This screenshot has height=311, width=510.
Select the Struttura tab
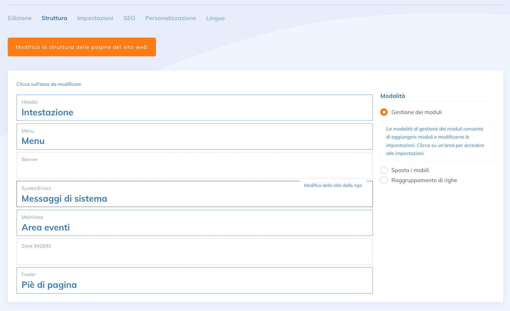pos(54,18)
